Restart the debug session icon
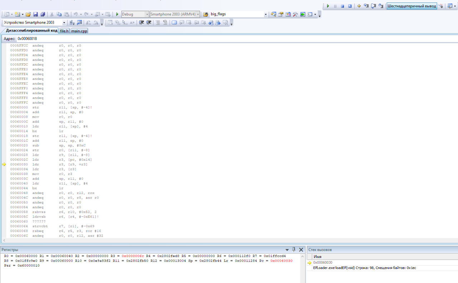Screen dimensions: 458x283 (x=350, y=6)
